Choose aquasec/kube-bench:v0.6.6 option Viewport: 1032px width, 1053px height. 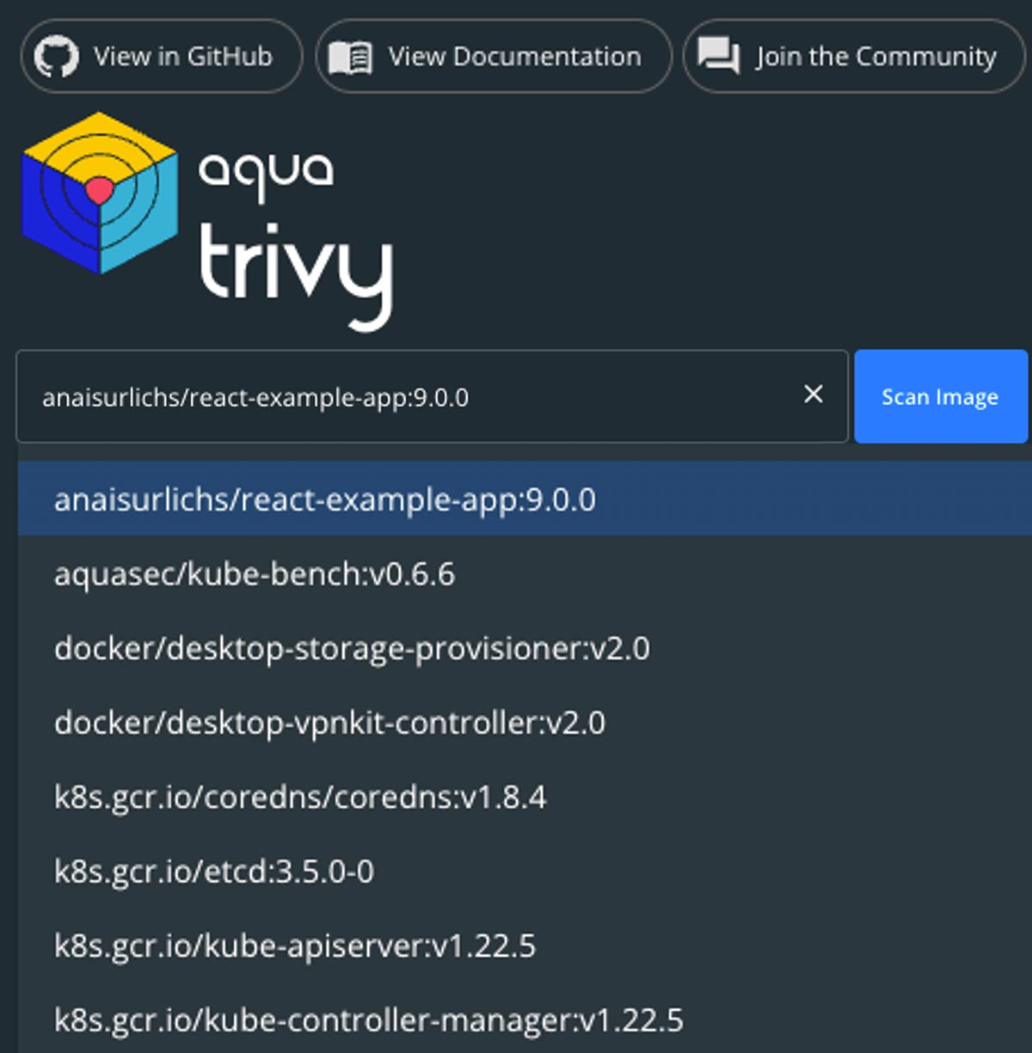click(x=525, y=573)
